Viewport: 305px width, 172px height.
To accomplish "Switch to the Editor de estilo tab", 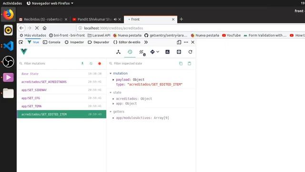I will coord(127,42).
